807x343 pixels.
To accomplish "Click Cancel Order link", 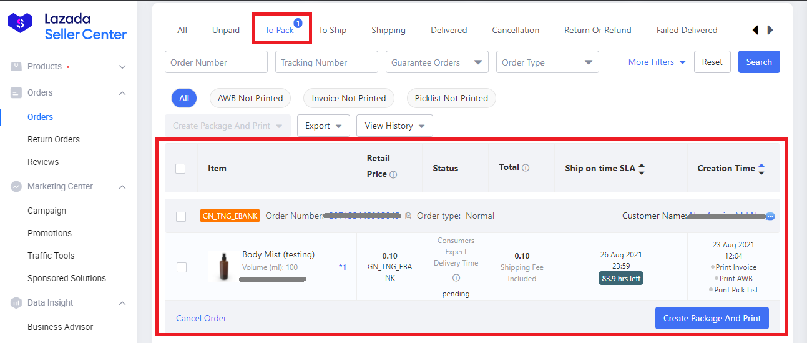I will pos(201,318).
